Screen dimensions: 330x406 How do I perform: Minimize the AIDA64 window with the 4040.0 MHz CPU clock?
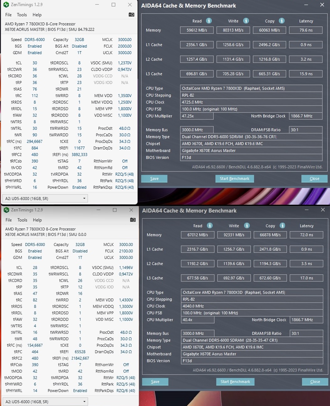click(x=306, y=210)
